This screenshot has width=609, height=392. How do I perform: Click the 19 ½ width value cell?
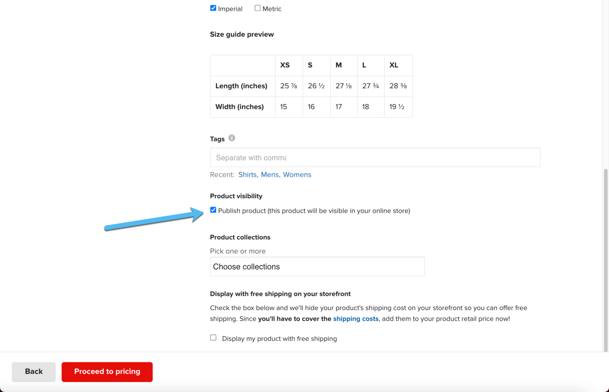(397, 107)
